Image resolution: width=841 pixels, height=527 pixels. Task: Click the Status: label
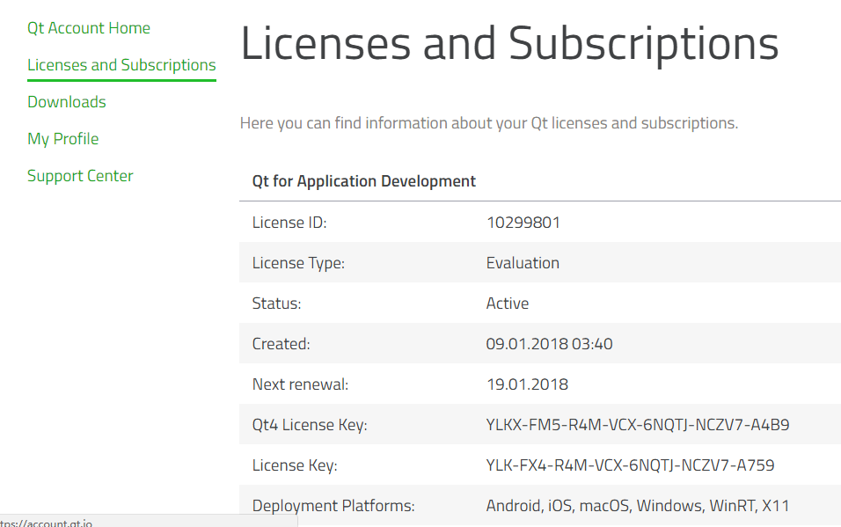click(276, 304)
